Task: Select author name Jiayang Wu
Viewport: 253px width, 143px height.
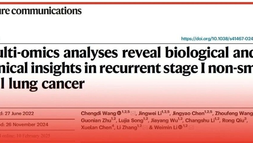Action: pyautogui.click(x=164, y=120)
